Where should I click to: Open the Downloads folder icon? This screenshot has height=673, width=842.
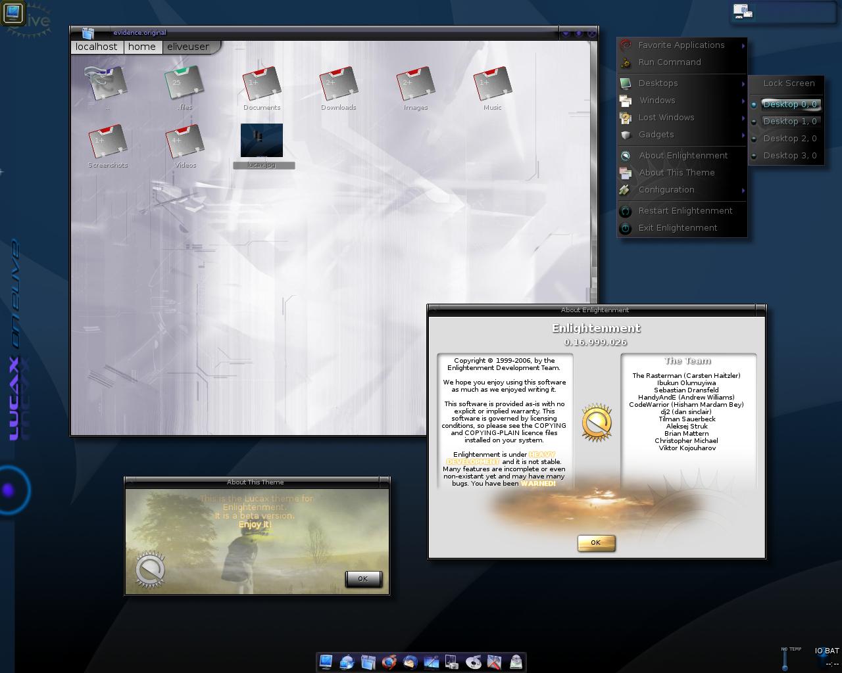coord(339,84)
